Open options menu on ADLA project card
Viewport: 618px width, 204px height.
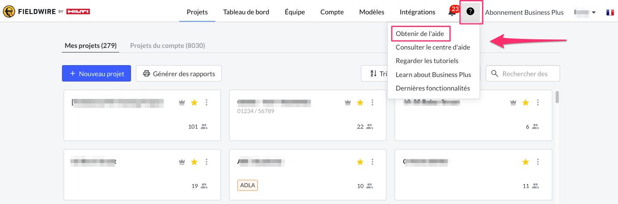[x=372, y=162]
